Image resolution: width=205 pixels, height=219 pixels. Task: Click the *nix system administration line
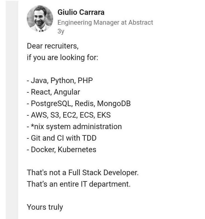(x=74, y=127)
